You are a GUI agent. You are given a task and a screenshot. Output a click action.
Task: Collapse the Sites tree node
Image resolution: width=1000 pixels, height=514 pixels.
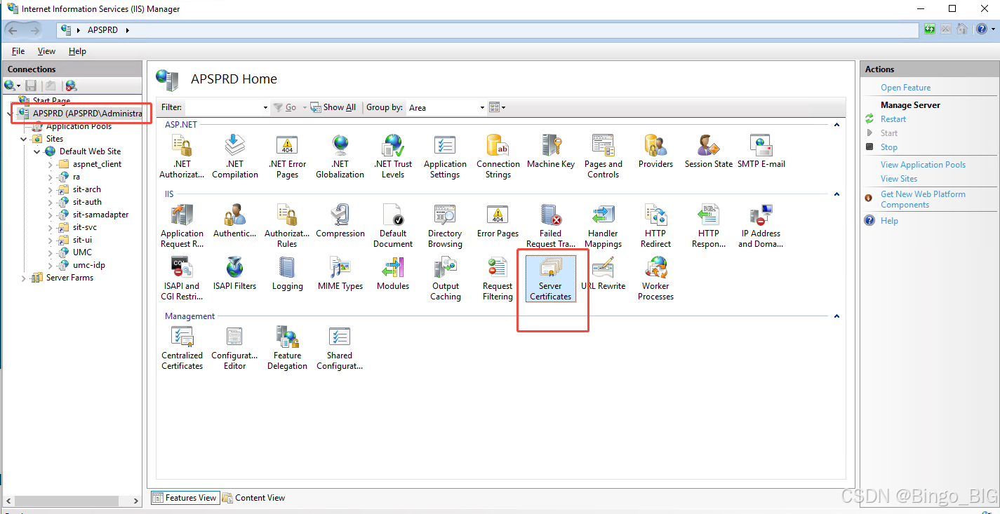pyautogui.click(x=25, y=139)
